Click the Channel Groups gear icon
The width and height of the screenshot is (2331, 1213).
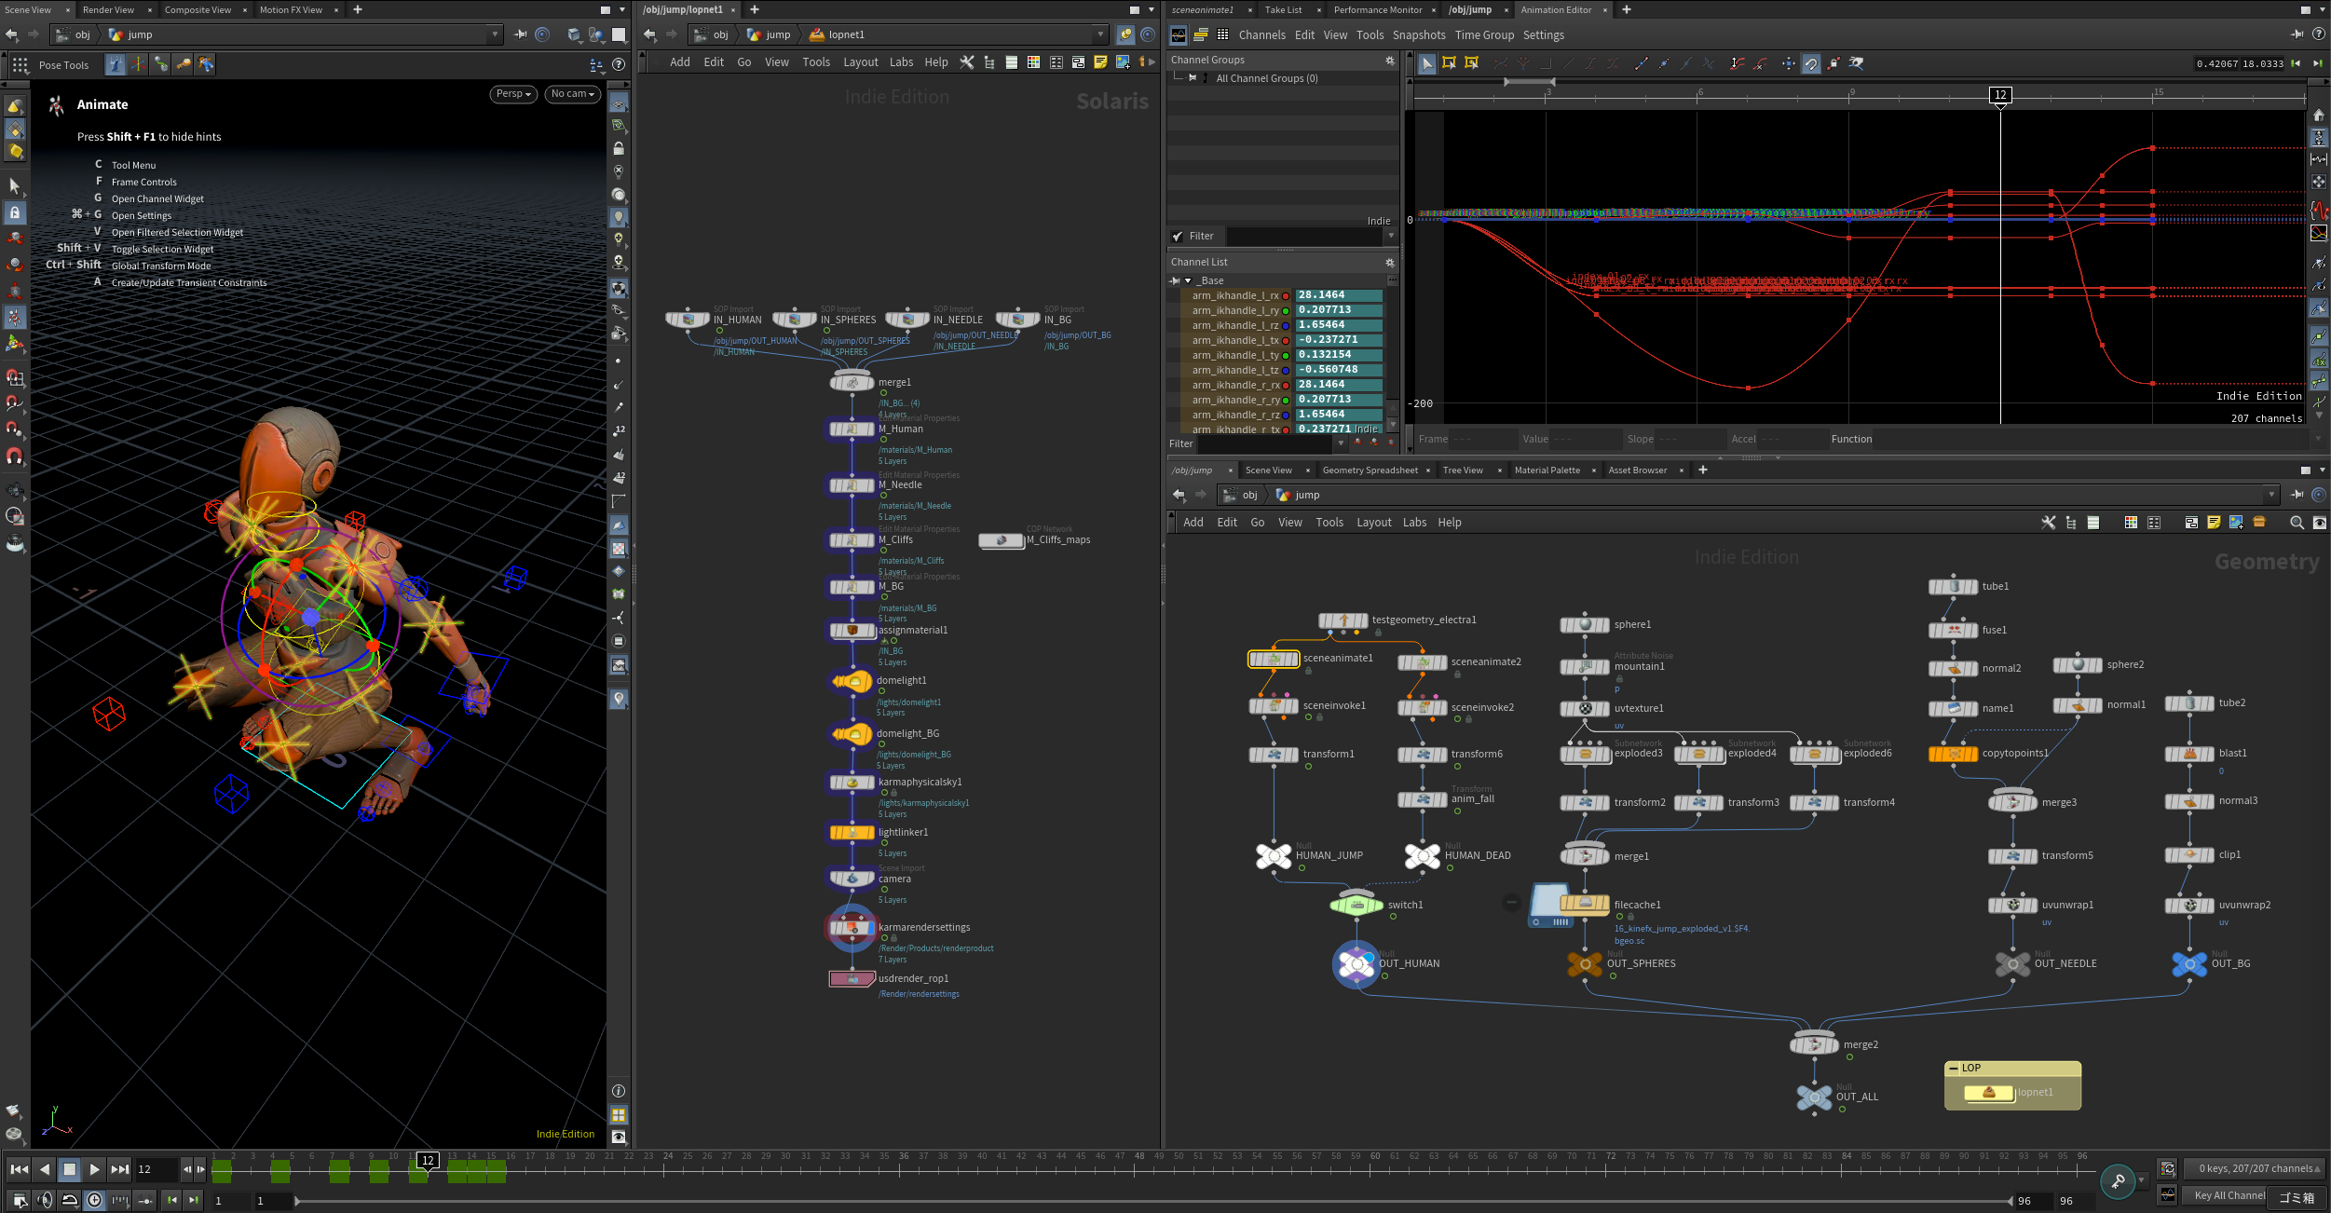1390,61
